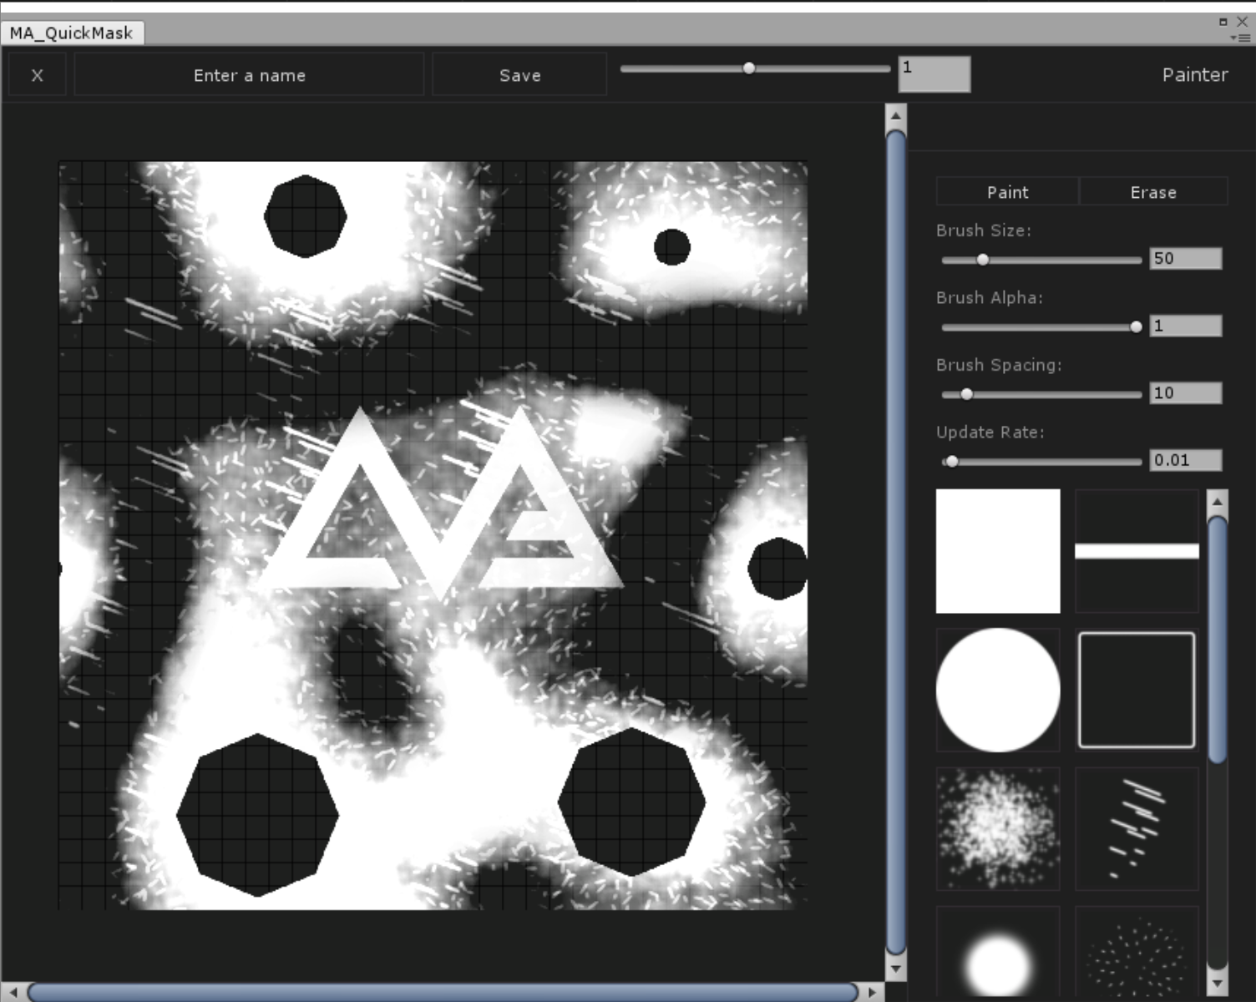Click the Brush Size slider handle
The height and width of the screenshot is (1002, 1256).
click(x=983, y=260)
